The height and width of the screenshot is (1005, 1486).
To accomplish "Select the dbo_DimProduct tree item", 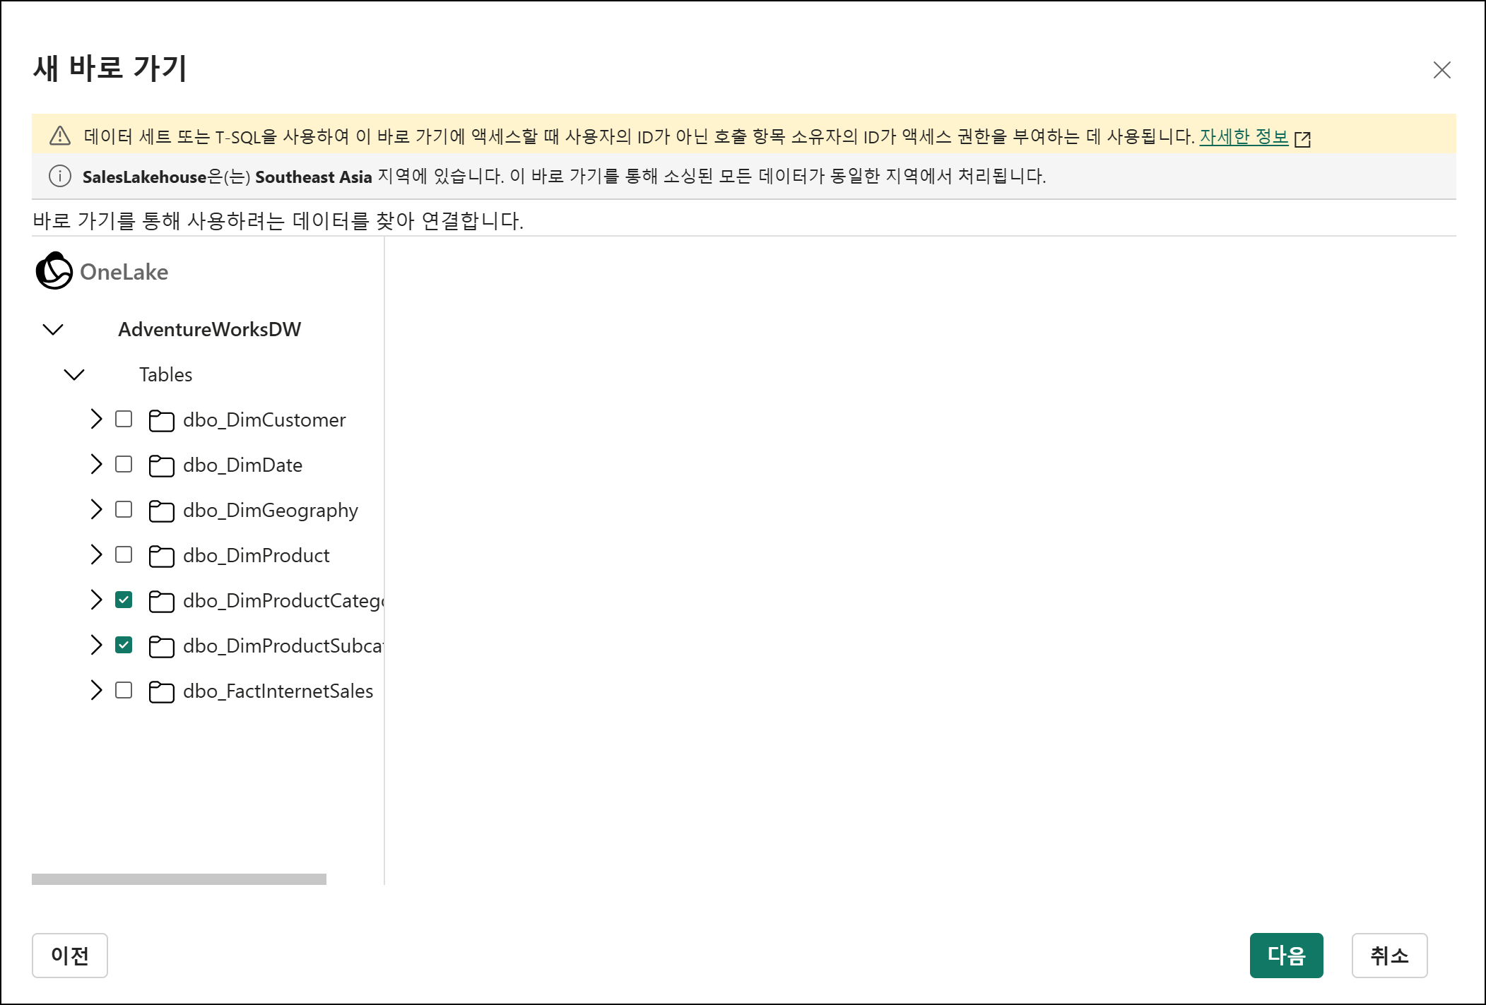I will coord(256,556).
